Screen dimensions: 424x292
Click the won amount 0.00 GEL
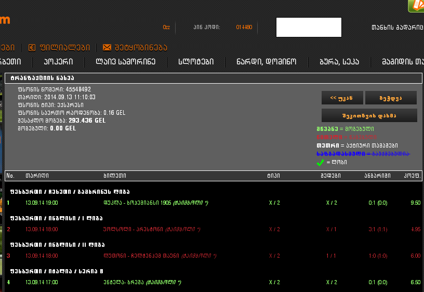click(x=63, y=128)
